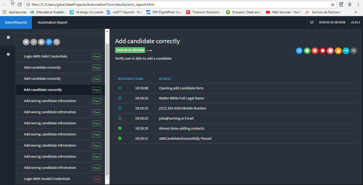Click Pass badge beside Login With Valid Credentials
Image resolution: width=363 pixels, height=185 pixels.
point(96,56)
